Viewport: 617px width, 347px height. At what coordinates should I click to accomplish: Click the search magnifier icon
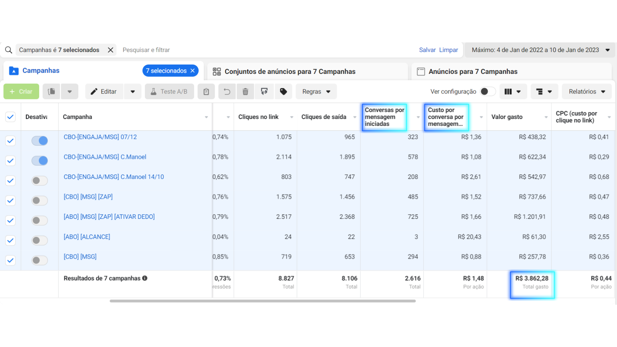tap(9, 50)
